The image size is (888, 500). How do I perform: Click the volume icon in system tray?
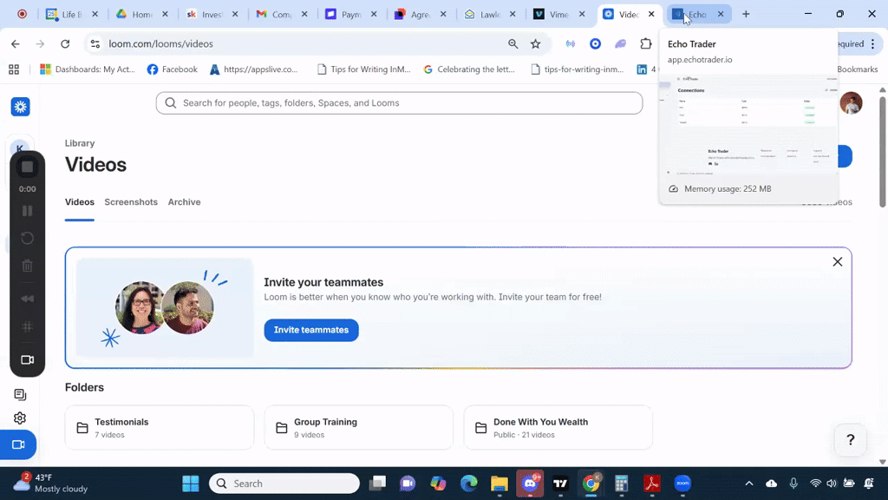(832, 484)
